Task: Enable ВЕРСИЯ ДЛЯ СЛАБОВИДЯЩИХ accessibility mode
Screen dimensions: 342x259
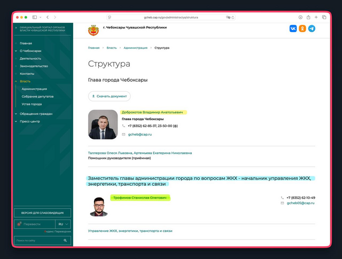Action: [x=42, y=213]
